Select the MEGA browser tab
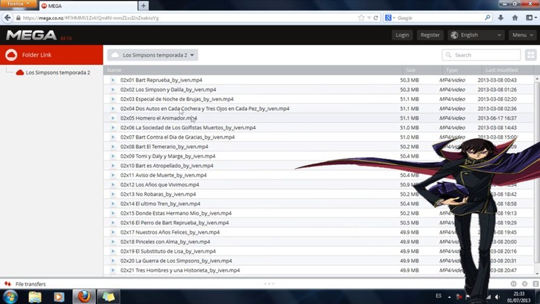 click(87, 6)
